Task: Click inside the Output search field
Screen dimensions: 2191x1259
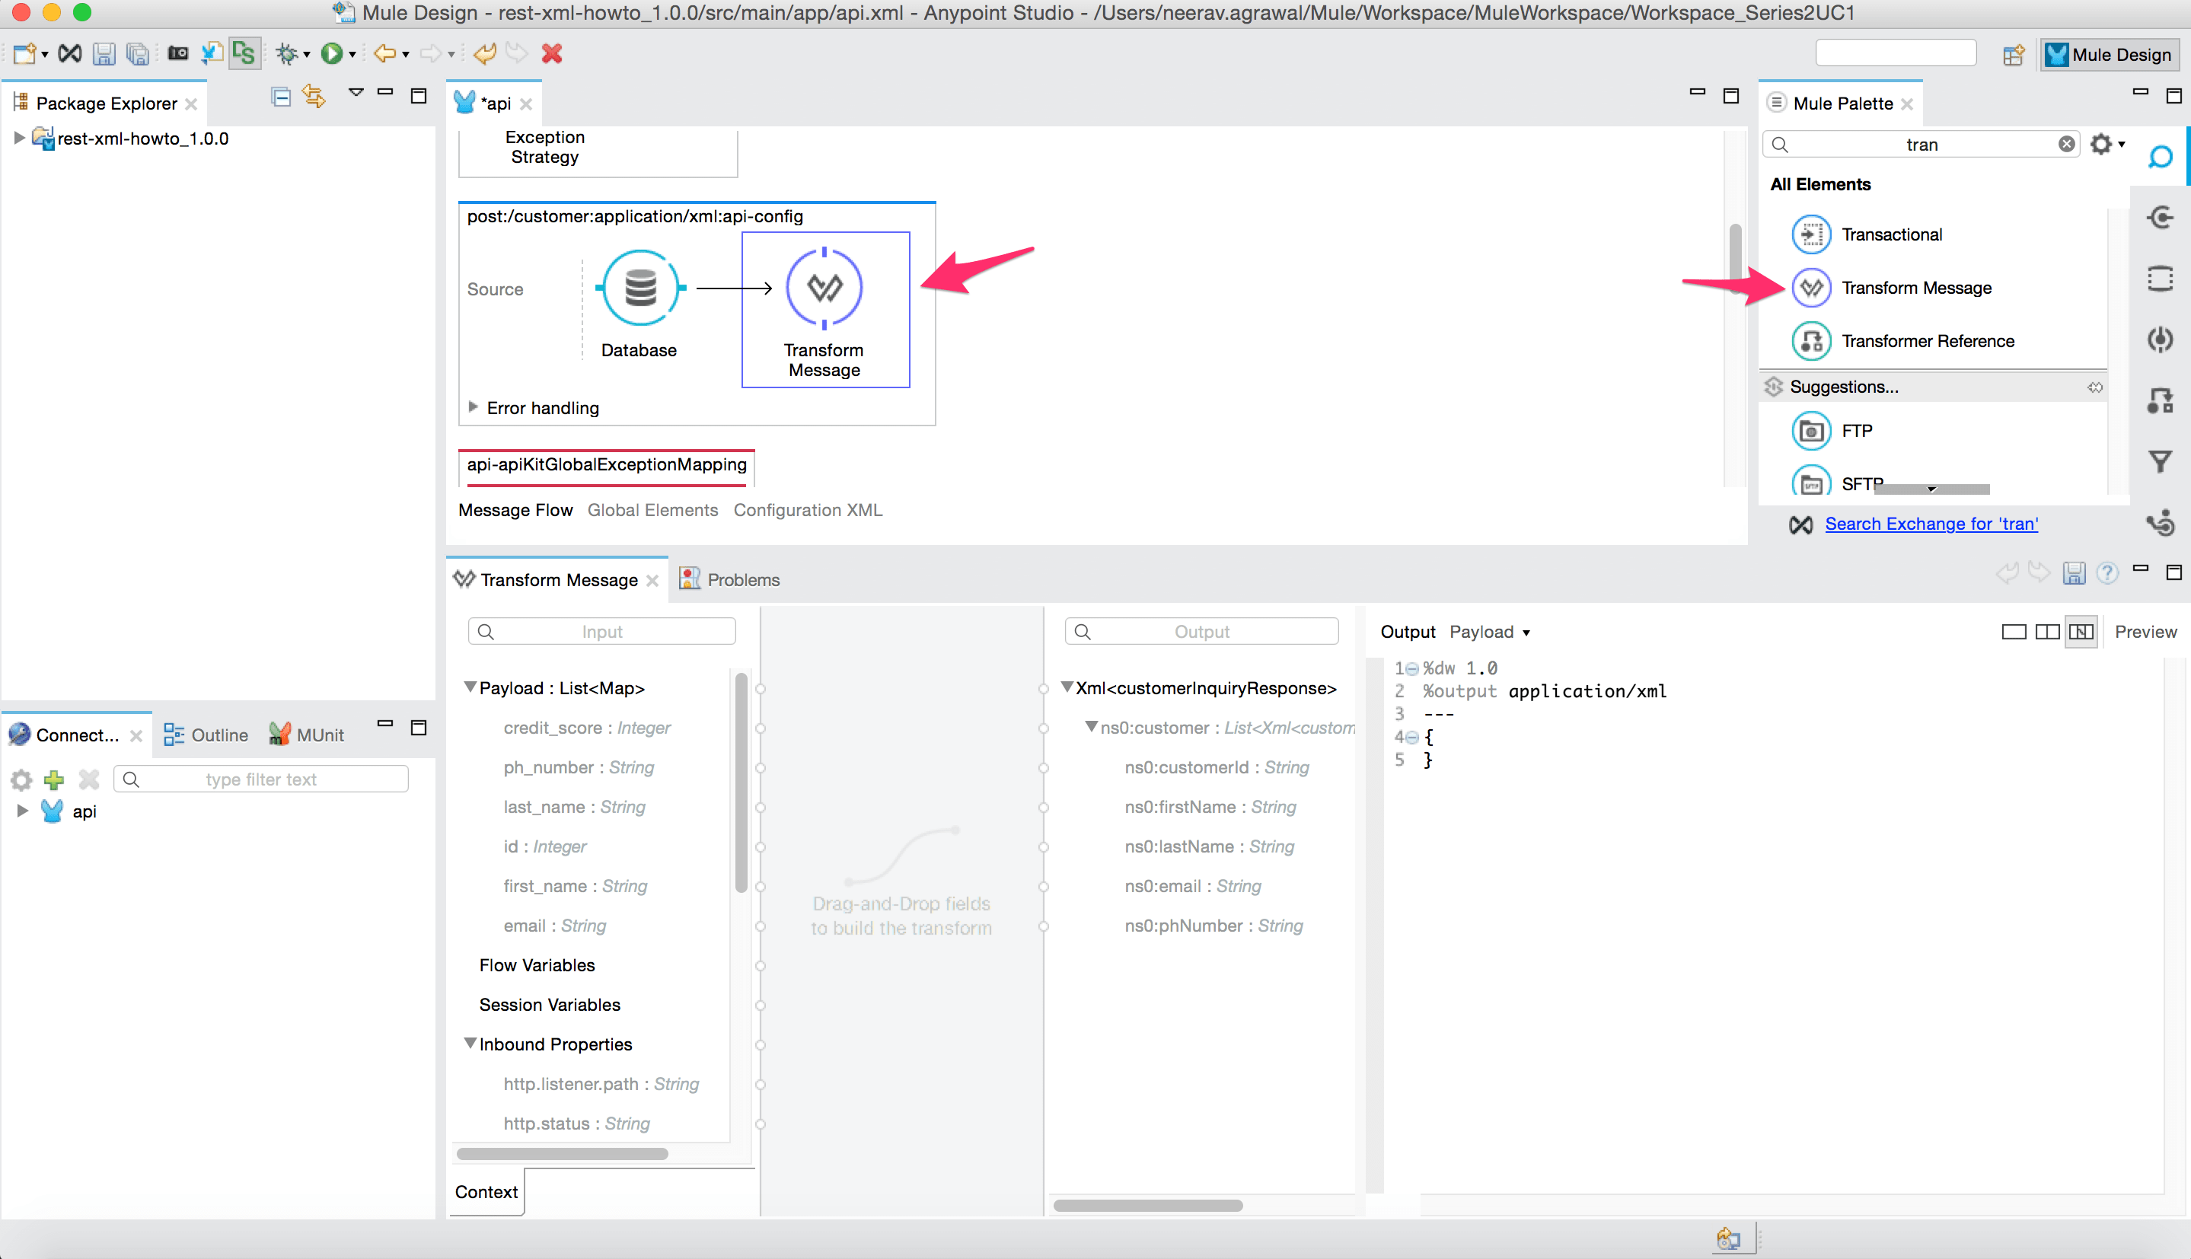Action: tap(1202, 630)
